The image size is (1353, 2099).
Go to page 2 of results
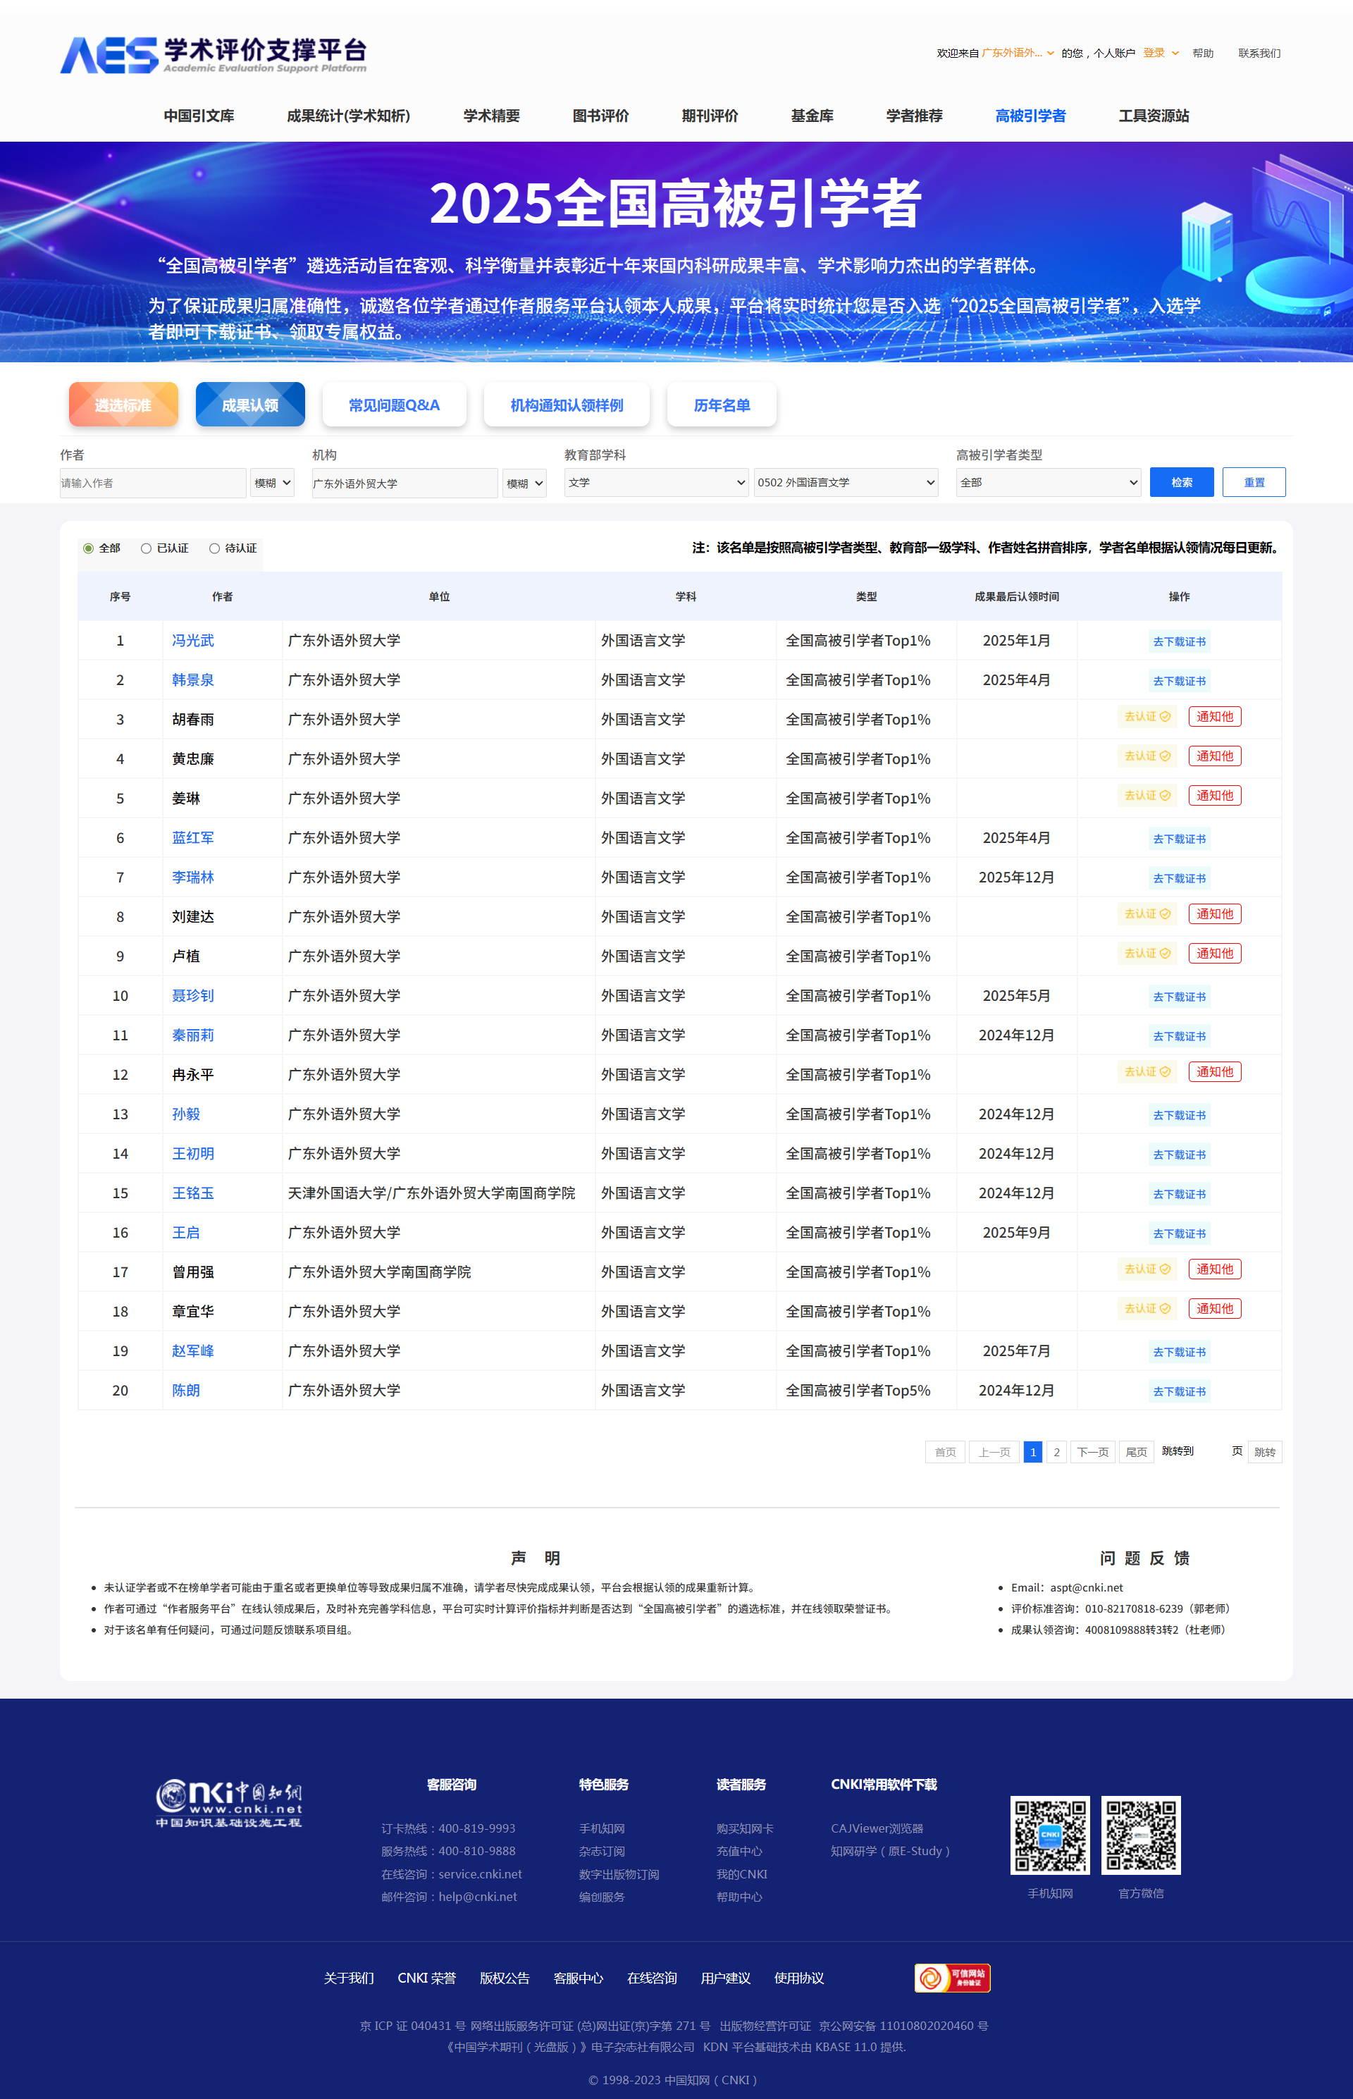pos(1056,1451)
